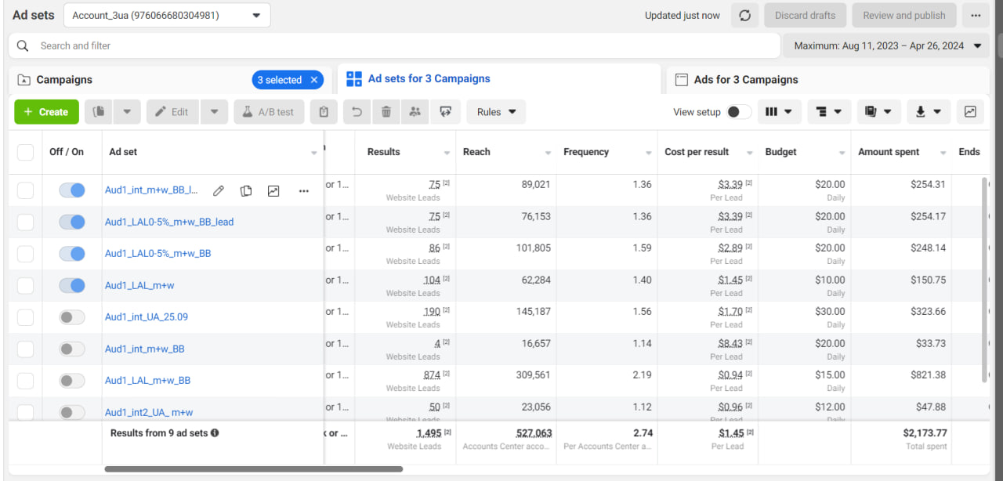Click the duplicate icon in the toolbar
The height and width of the screenshot is (481, 1003).
pyautogui.click(x=99, y=112)
